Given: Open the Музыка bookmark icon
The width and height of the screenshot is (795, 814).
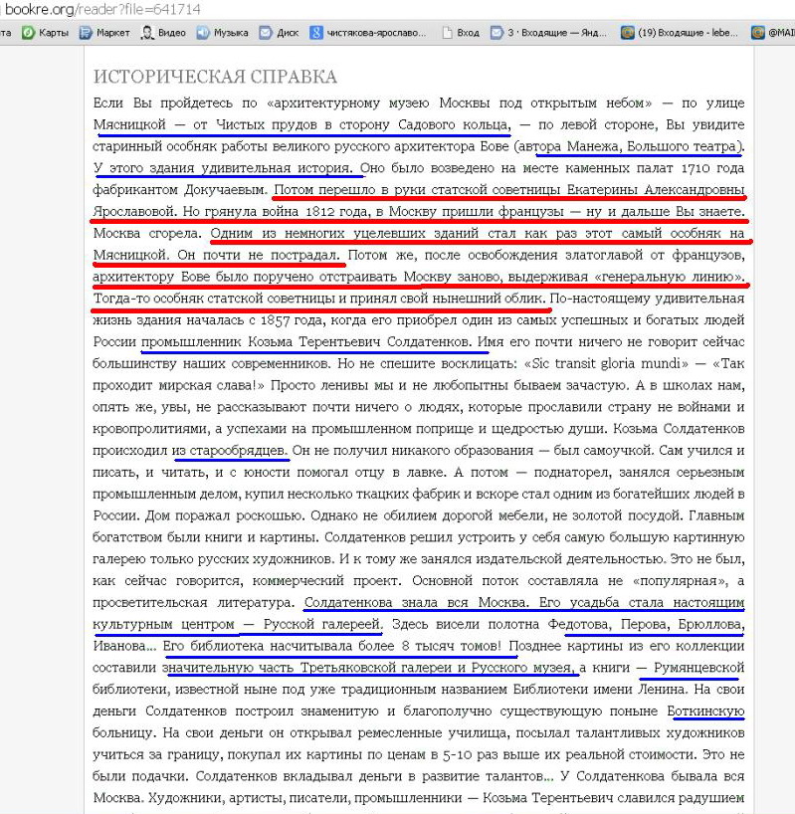Looking at the screenshot, I should click(x=203, y=33).
